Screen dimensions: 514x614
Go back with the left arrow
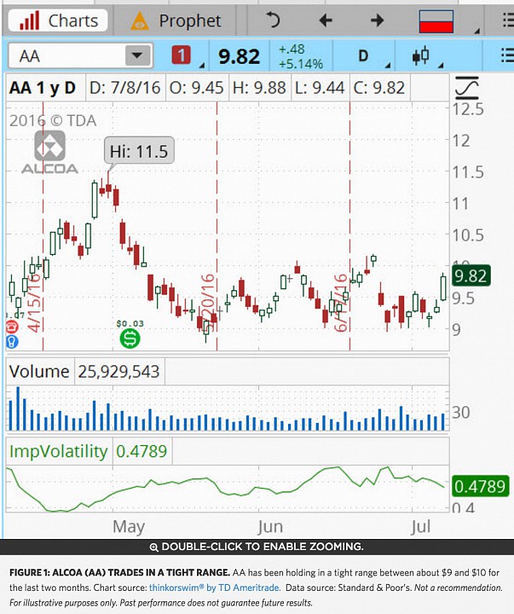326,20
